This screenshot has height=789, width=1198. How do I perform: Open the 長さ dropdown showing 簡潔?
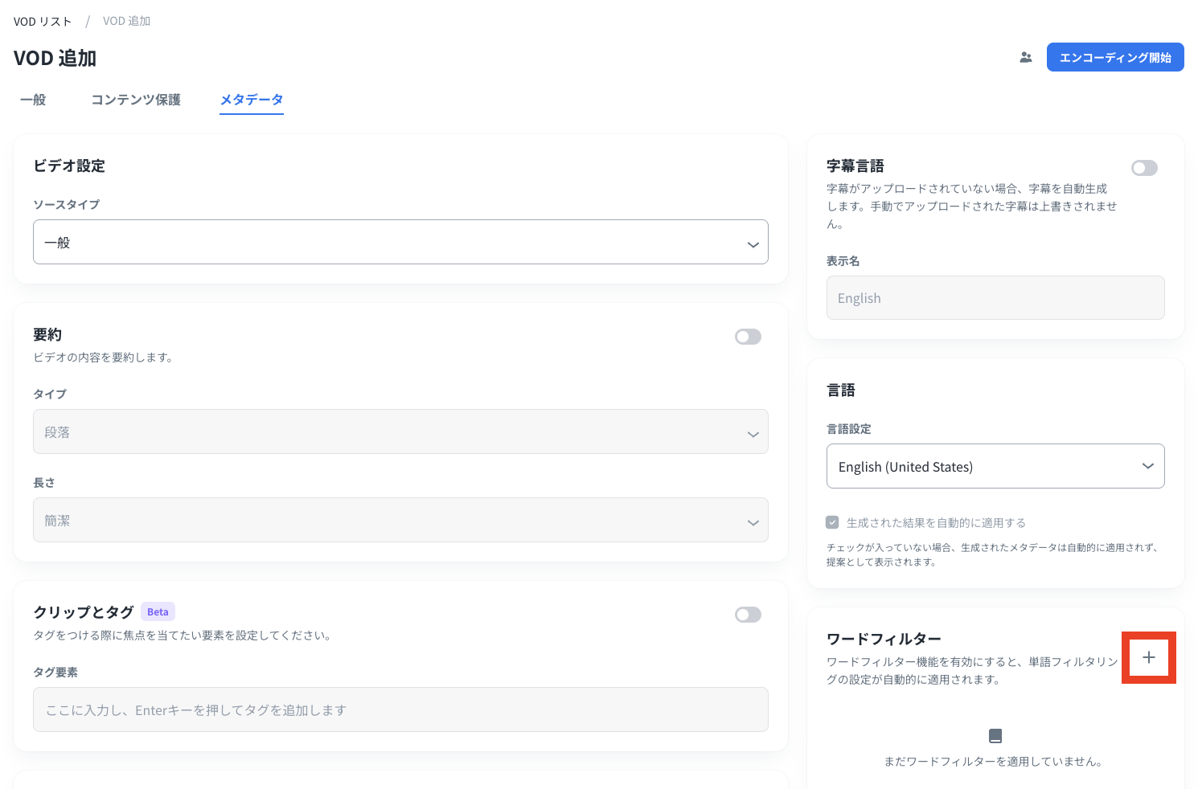[400, 521]
